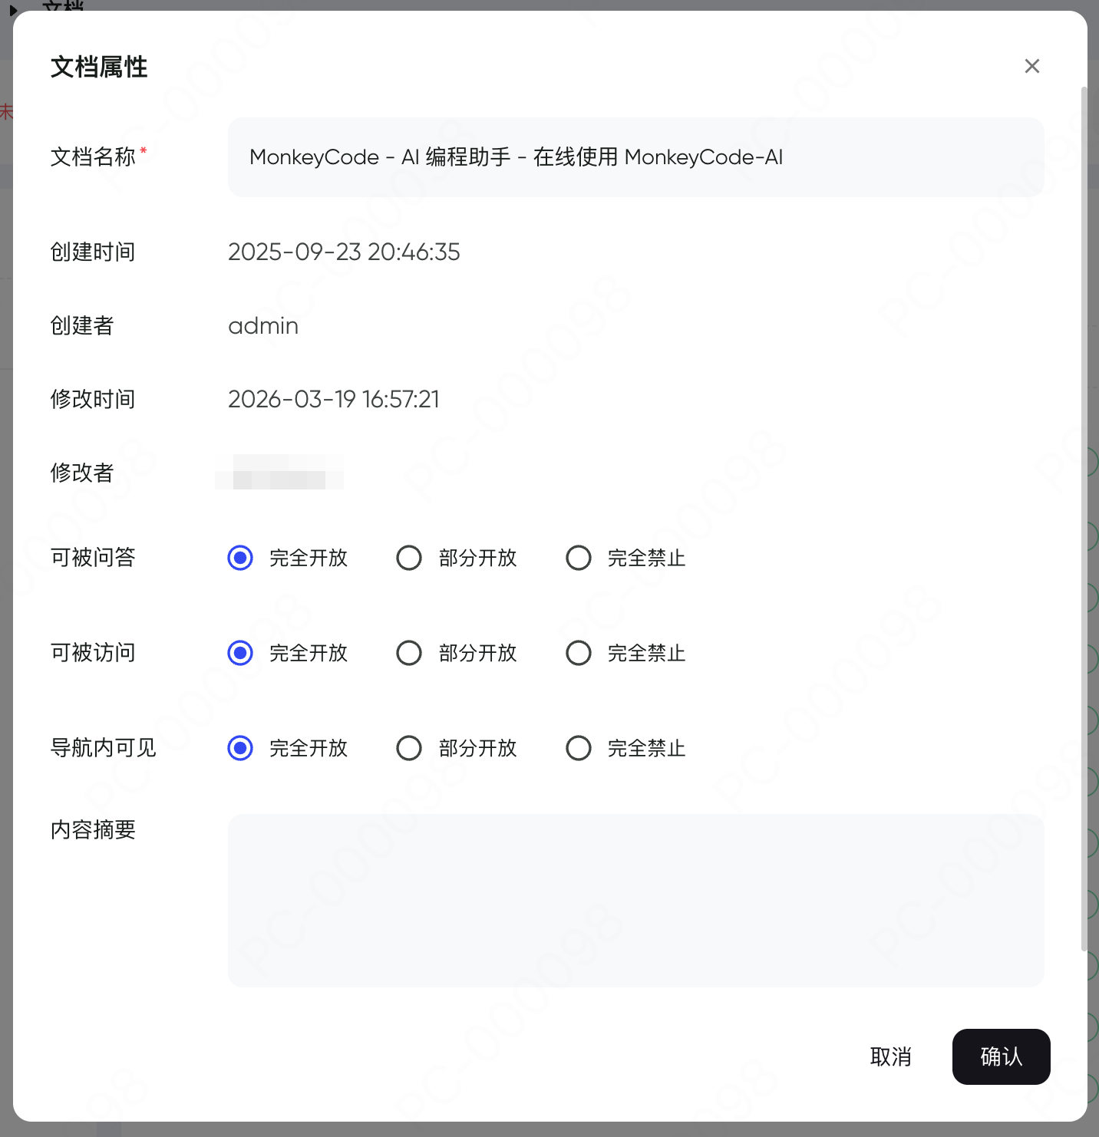Screen dimensions: 1099x1137
Task: Click the creator value admin
Action: (263, 325)
